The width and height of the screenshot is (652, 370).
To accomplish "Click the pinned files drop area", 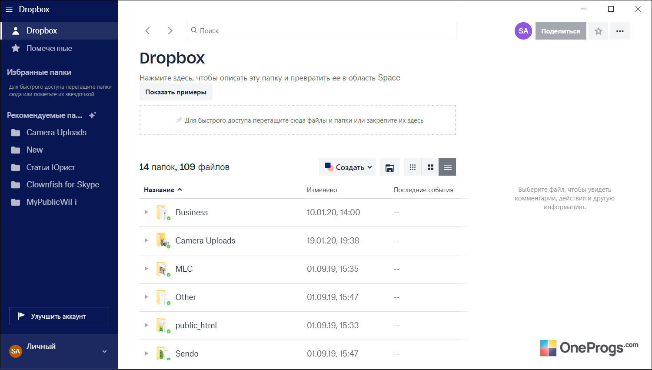I will pos(298,120).
